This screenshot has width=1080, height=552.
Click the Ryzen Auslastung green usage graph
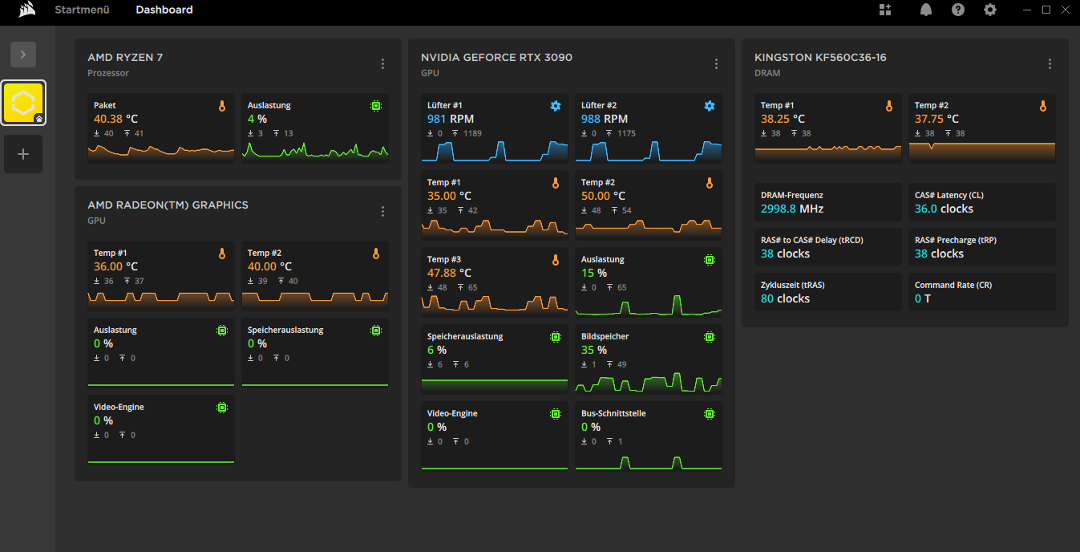pos(315,150)
